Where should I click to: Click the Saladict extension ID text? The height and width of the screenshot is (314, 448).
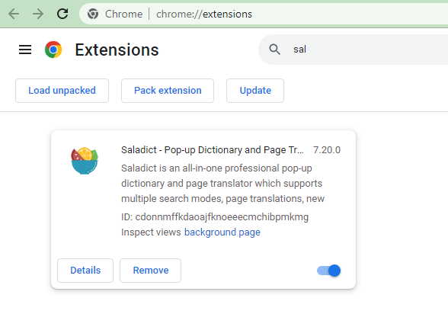(215, 217)
